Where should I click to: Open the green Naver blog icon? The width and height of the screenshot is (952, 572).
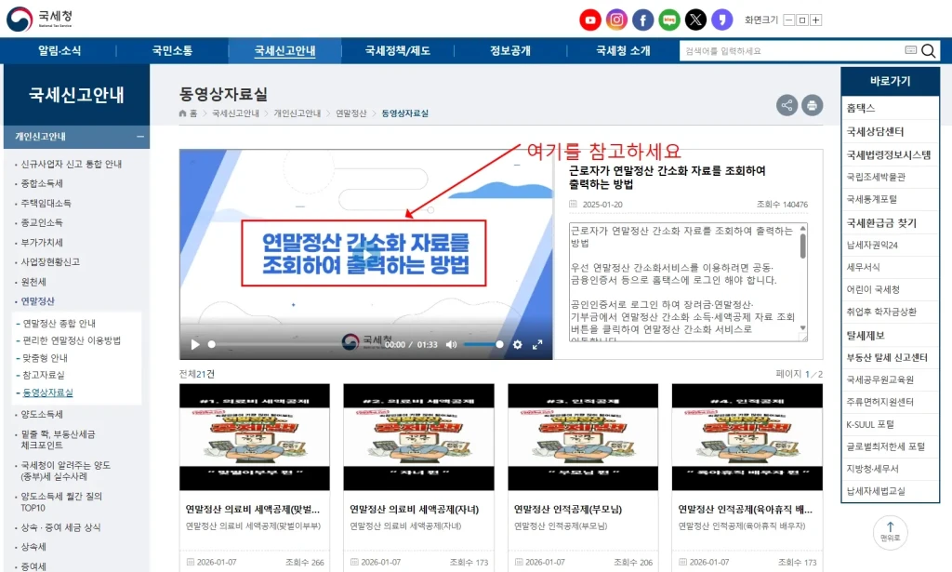click(669, 20)
